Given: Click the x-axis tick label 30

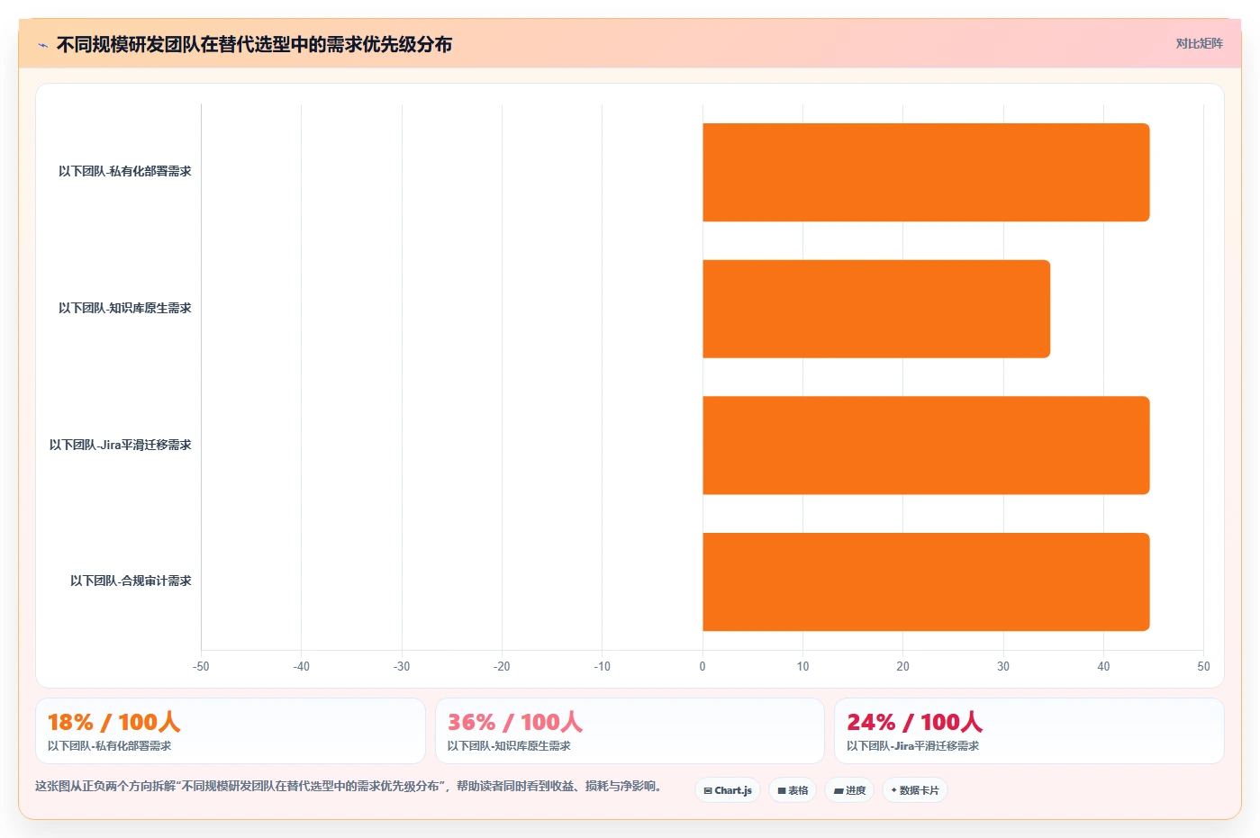Looking at the screenshot, I should point(1003,666).
